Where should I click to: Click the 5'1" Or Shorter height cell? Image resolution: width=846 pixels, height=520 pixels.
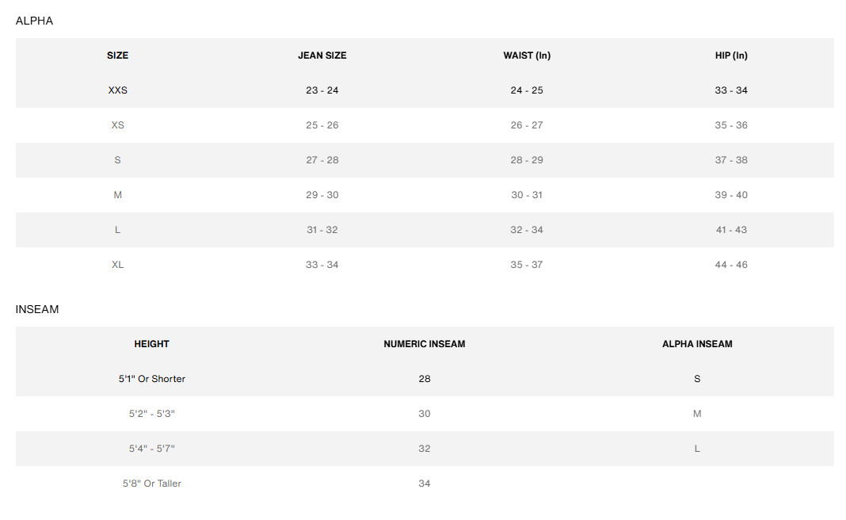(x=151, y=379)
